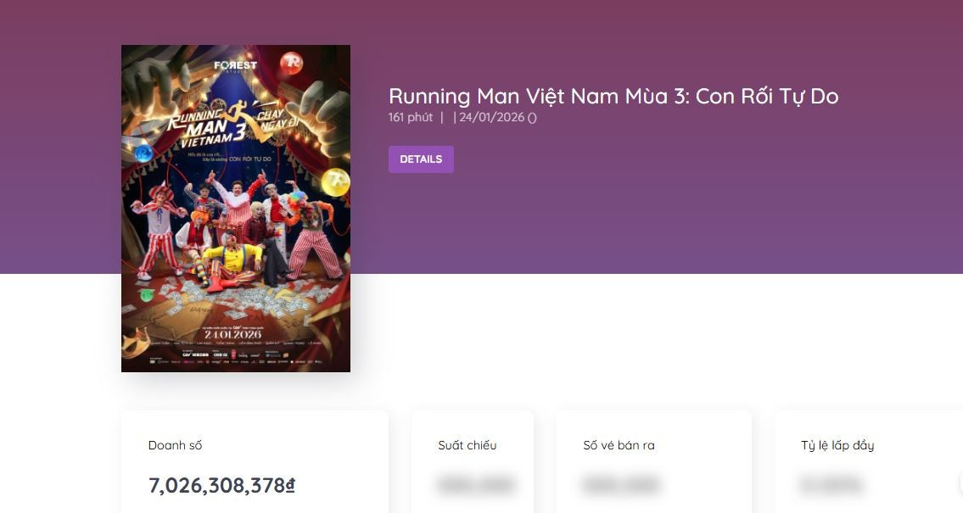
Task: Click the 161 phút duration text
Action: (x=411, y=117)
